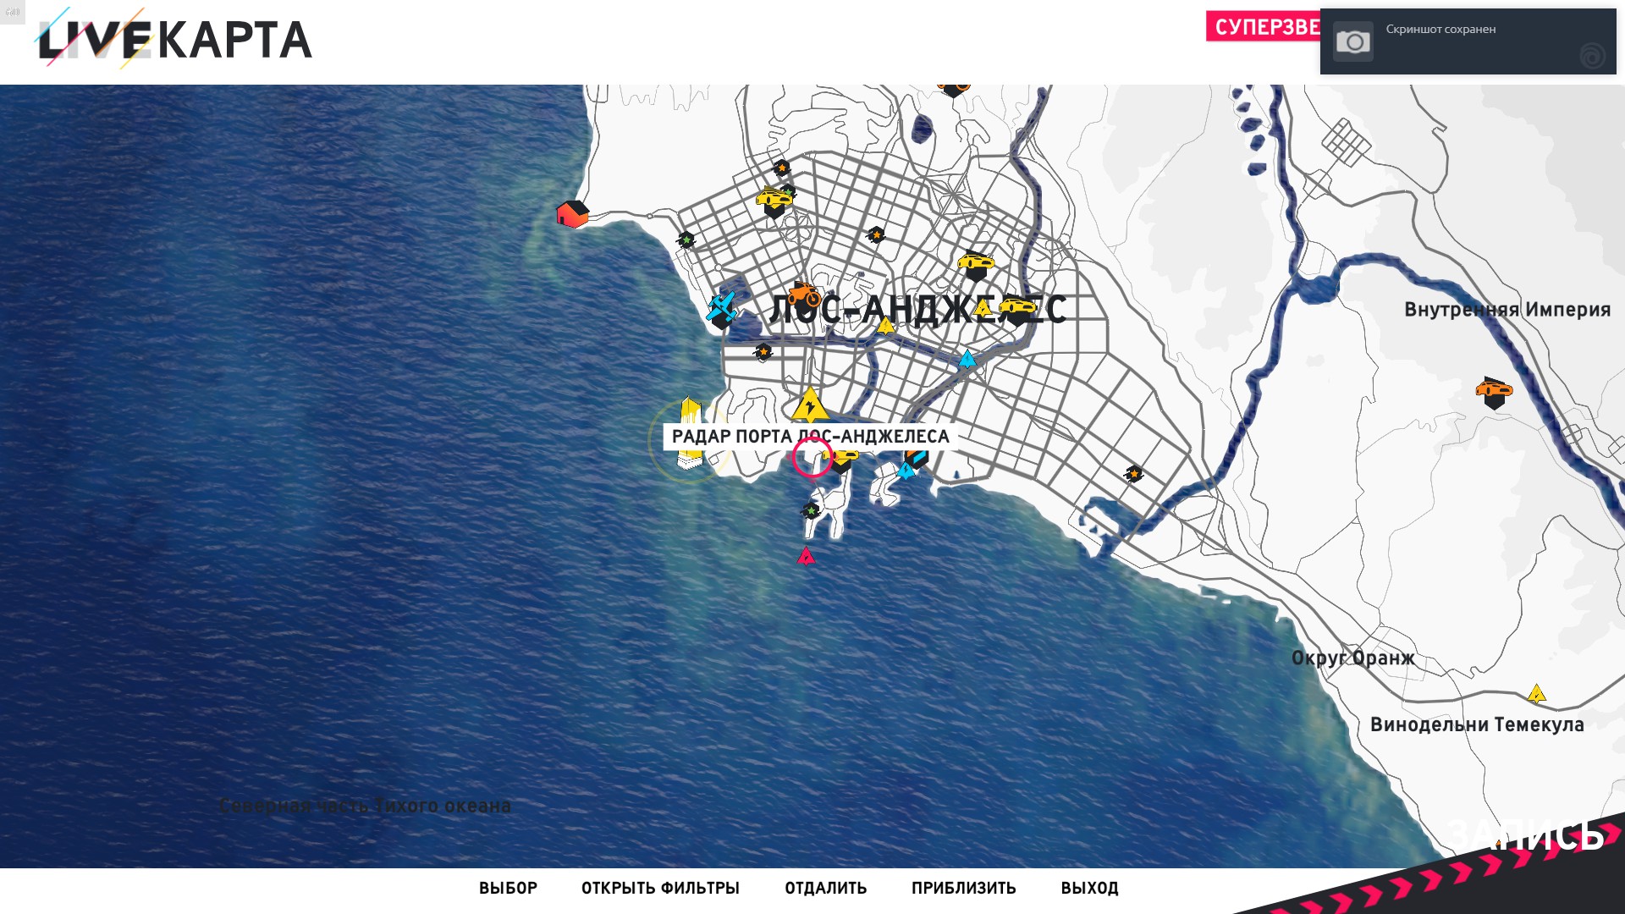Click the pink СУПЕРЗВЕ banner at top
The width and height of the screenshot is (1625, 914).
(x=1263, y=26)
